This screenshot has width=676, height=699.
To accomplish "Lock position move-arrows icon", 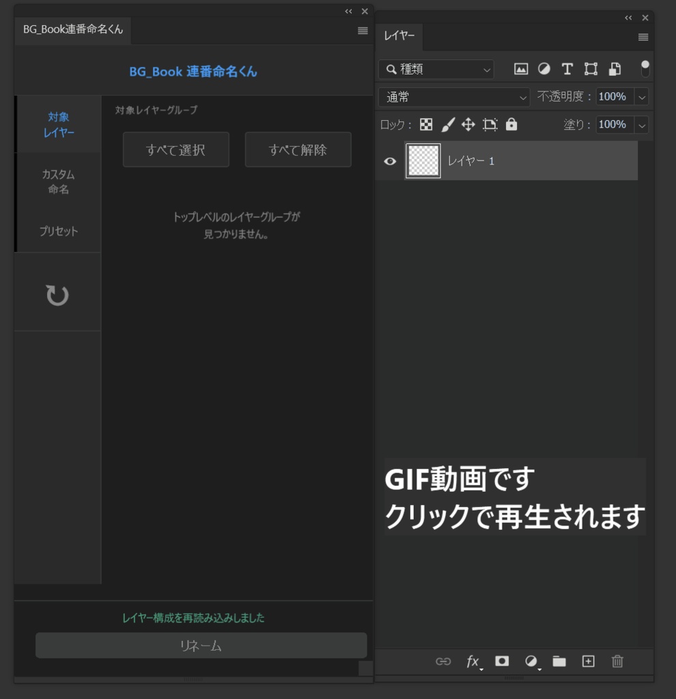I will pyautogui.click(x=468, y=124).
